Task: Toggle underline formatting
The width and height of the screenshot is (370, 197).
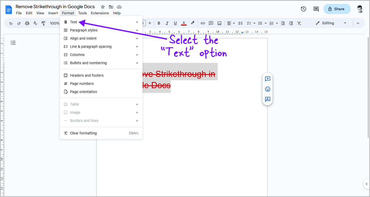Action: [x=175, y=23]
